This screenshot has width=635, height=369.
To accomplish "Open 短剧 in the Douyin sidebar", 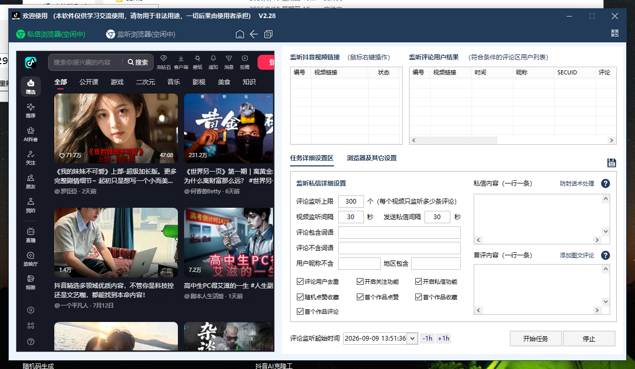I will coord(31,282).
